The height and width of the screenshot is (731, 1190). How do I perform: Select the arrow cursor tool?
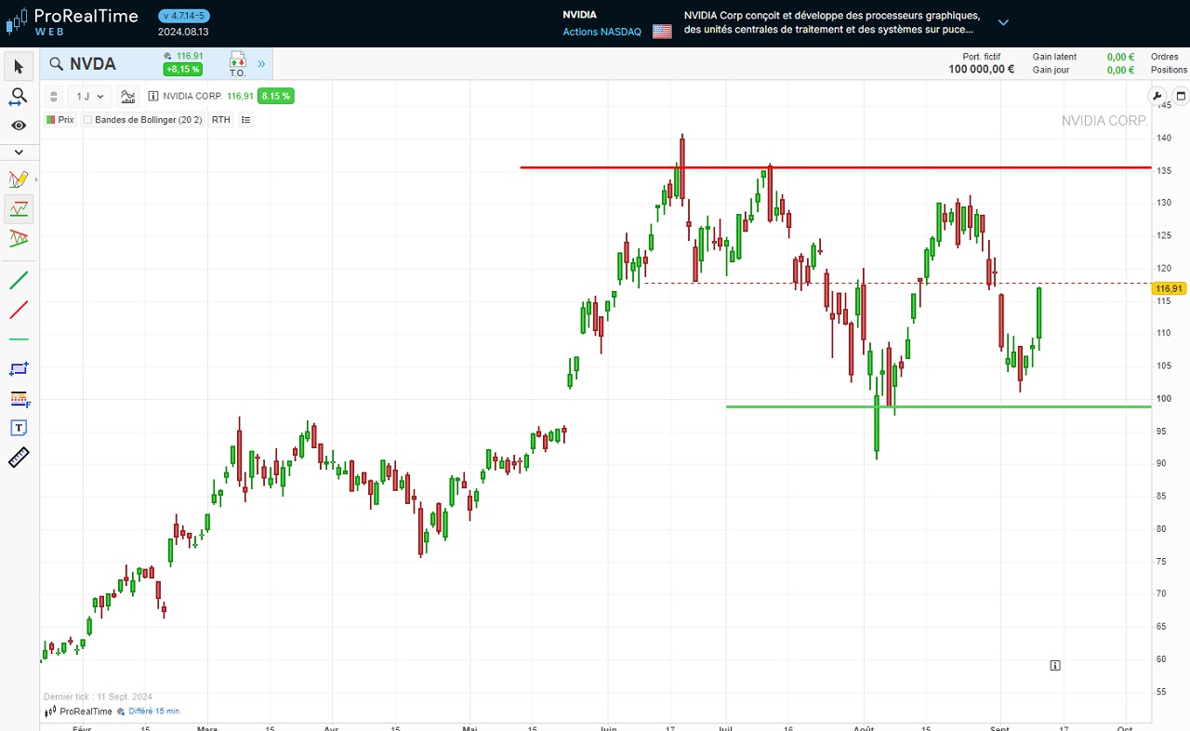coord(19,66)
